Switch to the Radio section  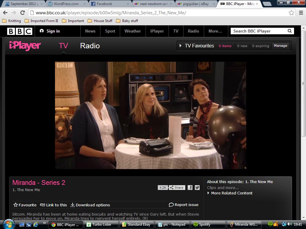(90, 46)
